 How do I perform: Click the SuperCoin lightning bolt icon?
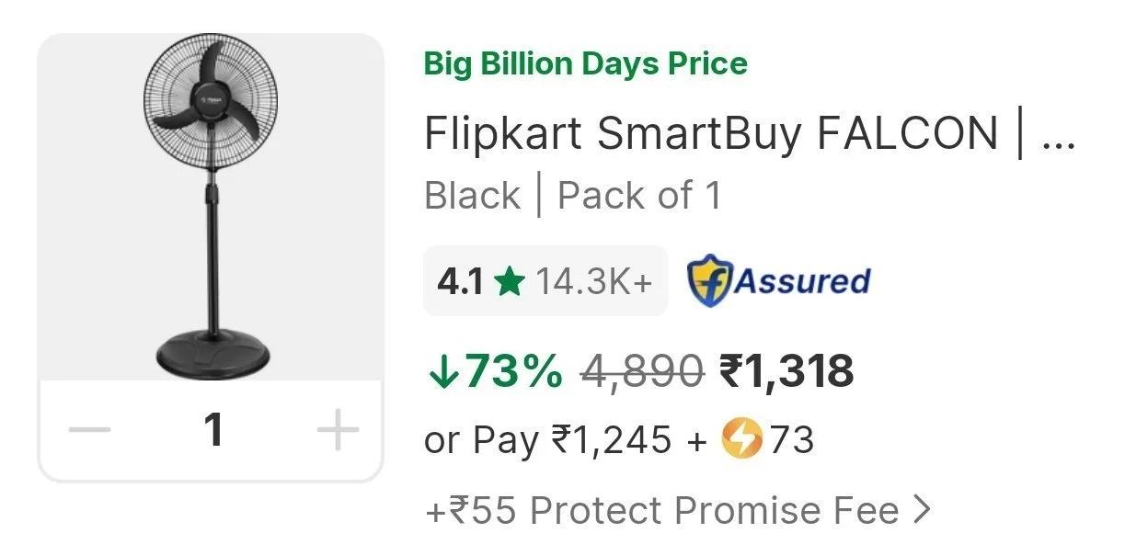click(x=742, y=440)
